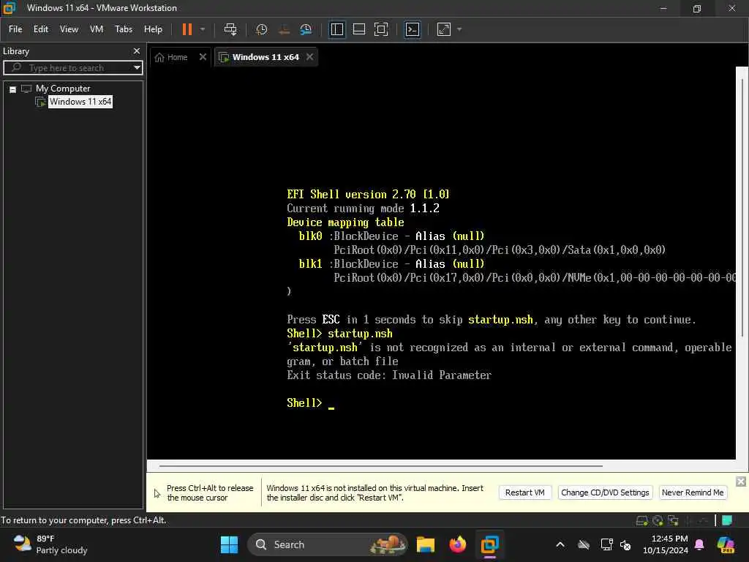Close the Library panel

point(137,51)
